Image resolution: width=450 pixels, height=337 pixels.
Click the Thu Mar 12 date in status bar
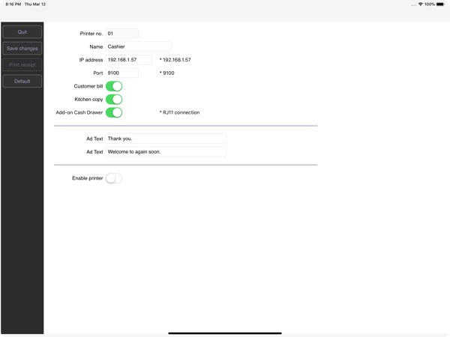pyautogui.click(x=35, y=4)
